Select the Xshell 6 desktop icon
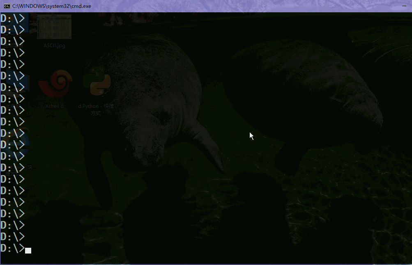412x265 pixels. click(x=55, y=83)
